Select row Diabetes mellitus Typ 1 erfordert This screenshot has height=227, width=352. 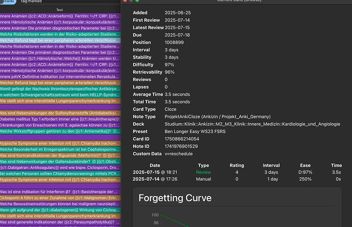pos(60,119)
